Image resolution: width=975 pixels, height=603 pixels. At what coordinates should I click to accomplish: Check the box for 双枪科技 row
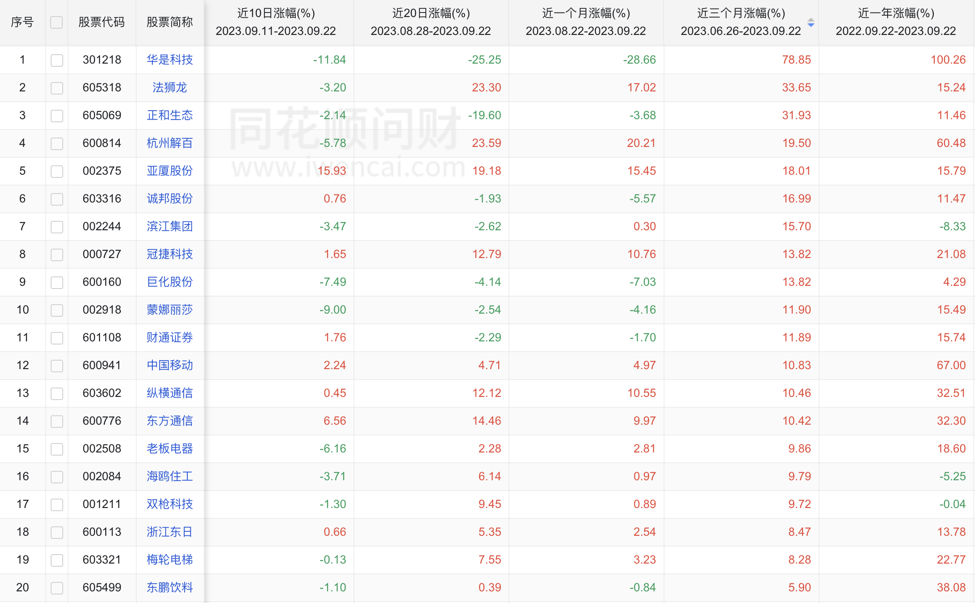click(57, 504)
